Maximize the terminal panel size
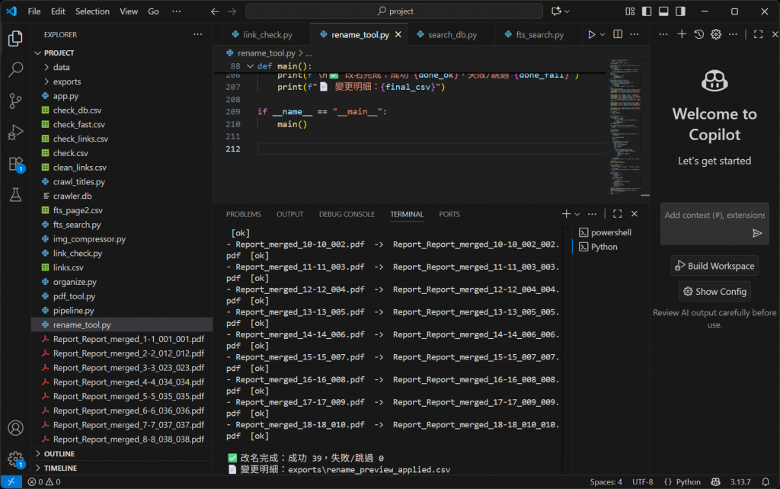This screenshot has width=780, height=489. point(618,214)
